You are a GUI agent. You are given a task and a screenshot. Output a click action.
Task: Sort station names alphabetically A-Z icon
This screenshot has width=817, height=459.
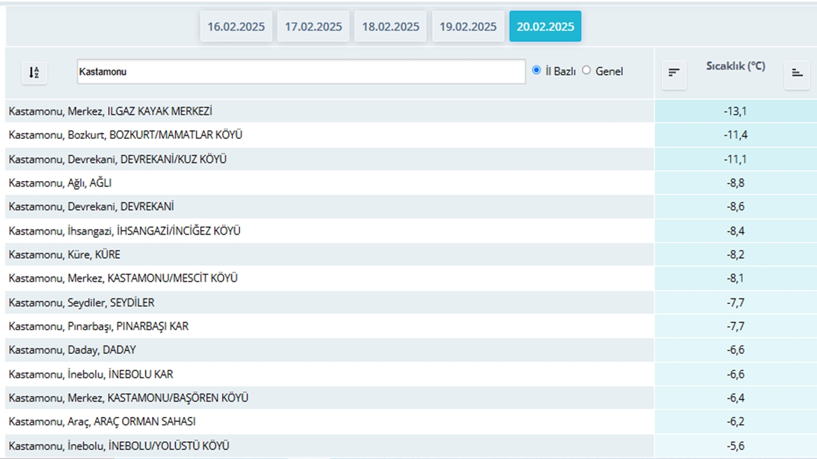pos(34,72)
